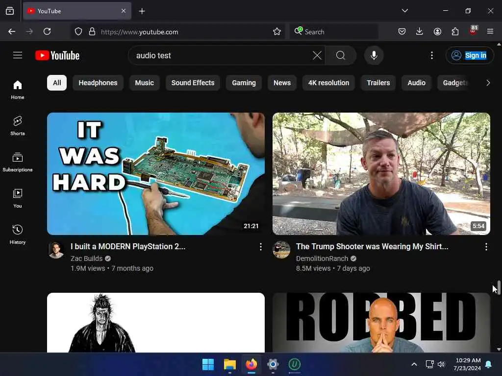Open tracking protection shield icon
This screenshot has height=376, width=502.
pyautogui.click(x=78, y=31)
